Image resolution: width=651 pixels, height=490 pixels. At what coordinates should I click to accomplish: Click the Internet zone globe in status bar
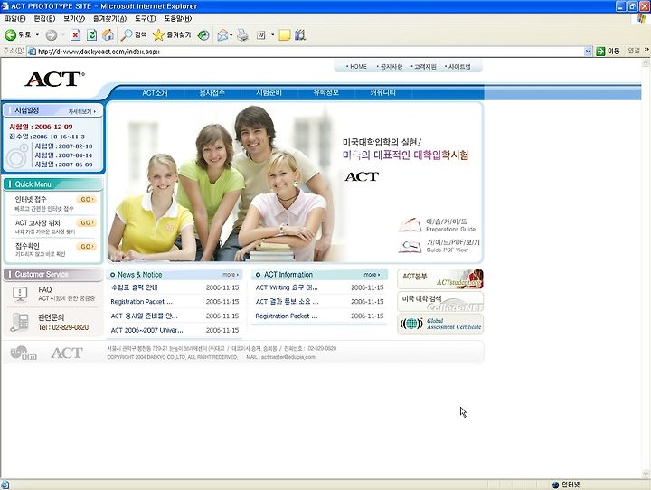pyautogui.click(x=555, y=485)
